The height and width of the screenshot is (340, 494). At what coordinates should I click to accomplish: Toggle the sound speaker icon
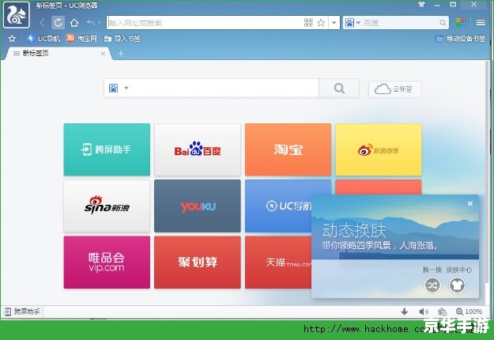[x=424, y=312]
